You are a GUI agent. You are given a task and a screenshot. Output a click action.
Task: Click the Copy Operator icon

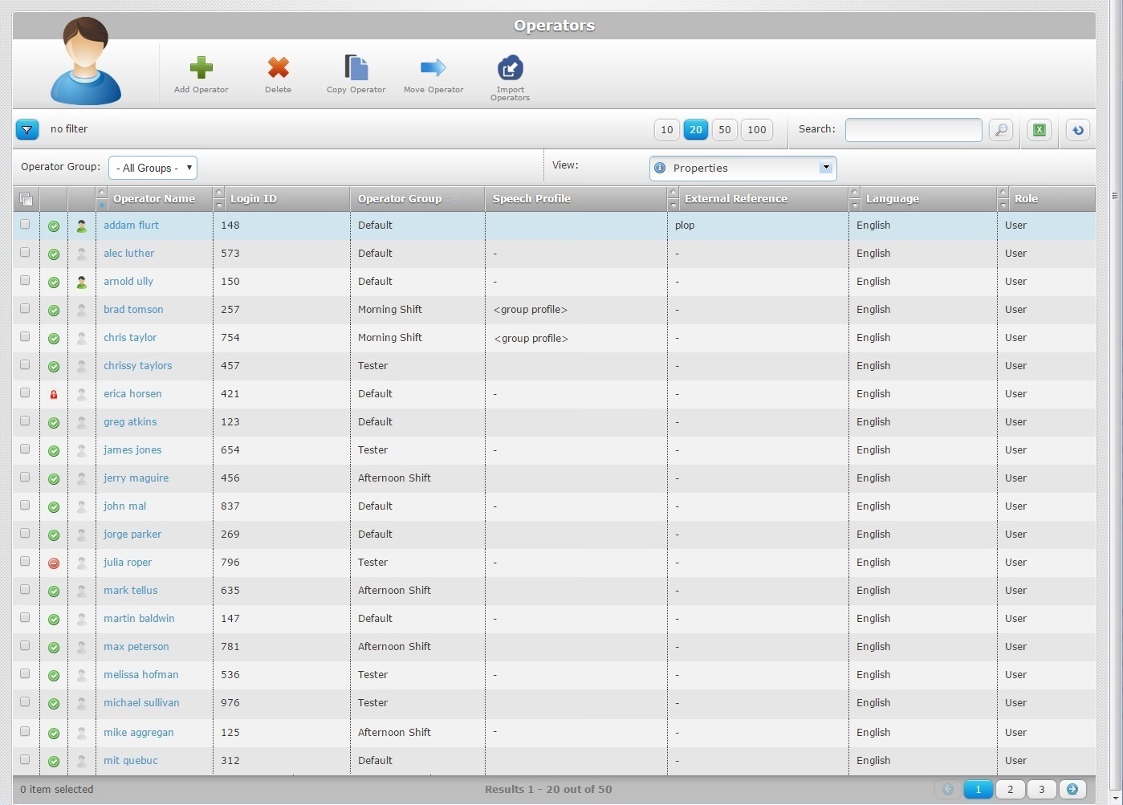[x=356, y=67]
